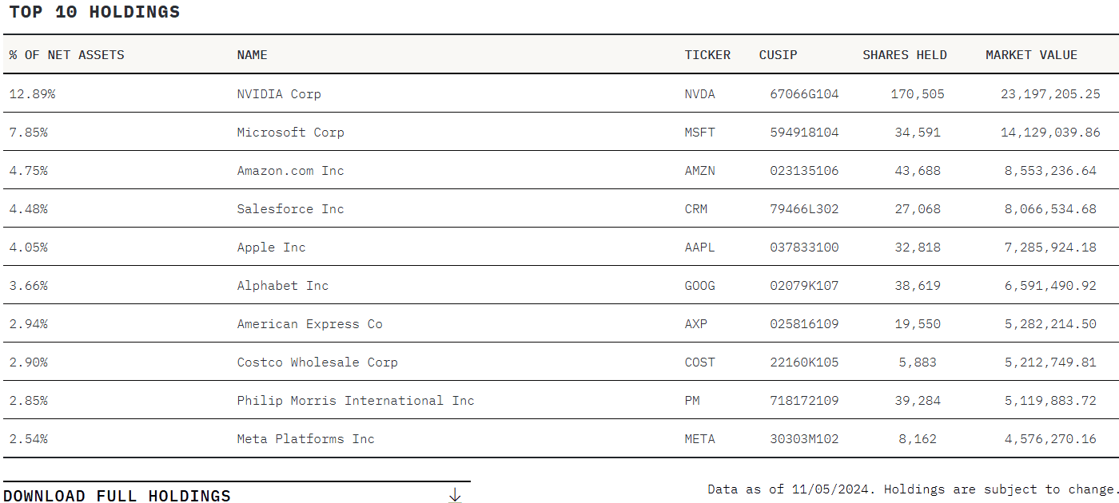The height and width of the screenshot is (503, 1119).
Task: Select the NVIDIA Corp holding name
Action: (x=279, y=94)
